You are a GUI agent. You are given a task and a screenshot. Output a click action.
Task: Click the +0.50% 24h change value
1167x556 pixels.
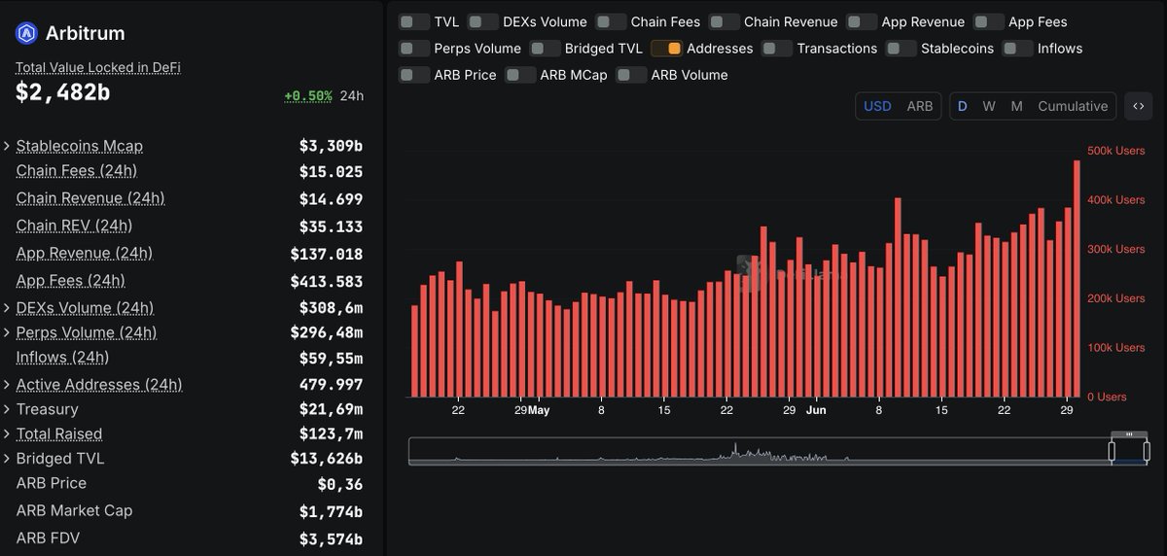tap(308, 96)
